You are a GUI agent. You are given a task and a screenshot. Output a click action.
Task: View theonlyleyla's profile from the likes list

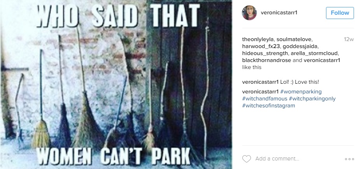click(258, 40)
